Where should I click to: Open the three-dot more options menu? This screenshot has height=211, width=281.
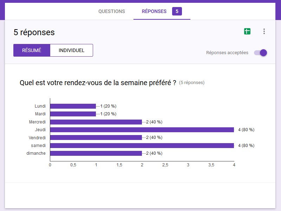tap(264, 32)
